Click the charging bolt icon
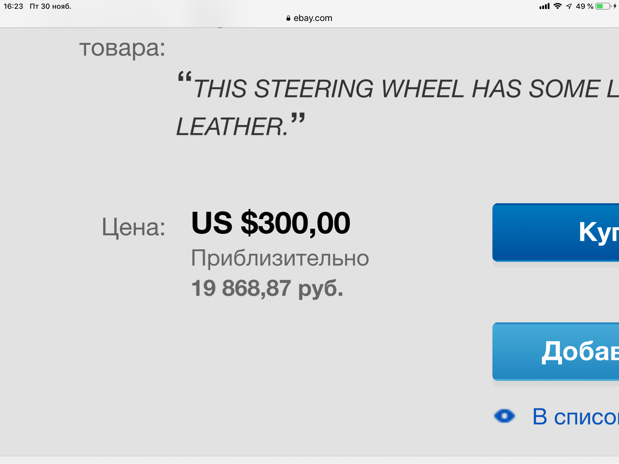 click(x=615, y=6)
